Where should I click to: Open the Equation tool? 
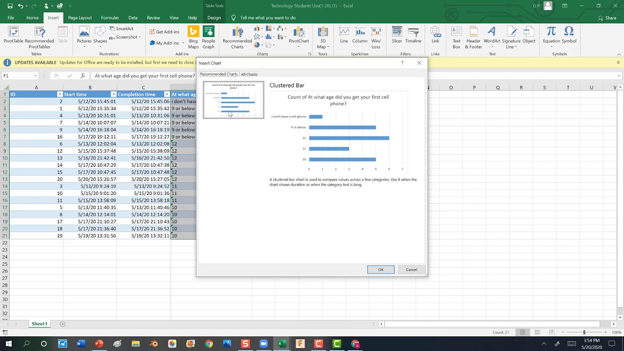[551, 35]
